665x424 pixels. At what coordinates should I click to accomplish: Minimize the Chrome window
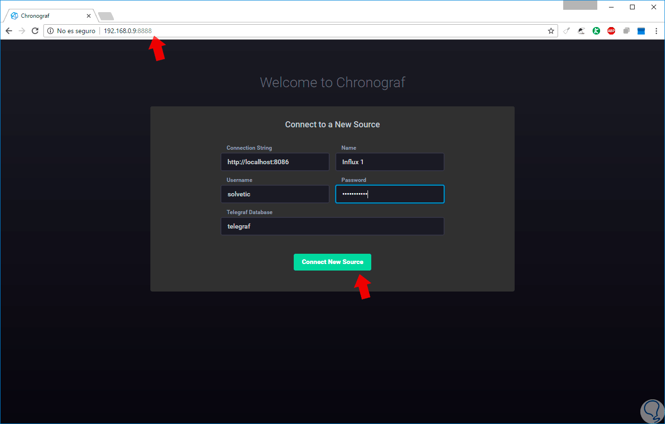click(x=611, y=7)
